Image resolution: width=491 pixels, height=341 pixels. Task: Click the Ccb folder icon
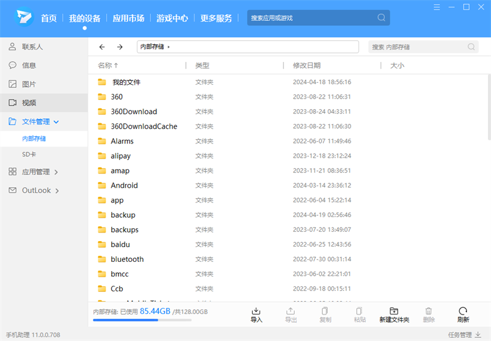(x=102, y=288)
